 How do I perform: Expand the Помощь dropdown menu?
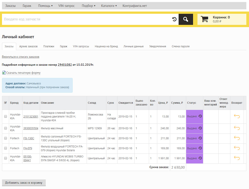coord(45,6)
